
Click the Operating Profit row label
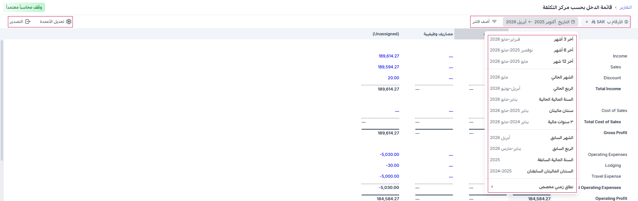[x=611, y=198]
